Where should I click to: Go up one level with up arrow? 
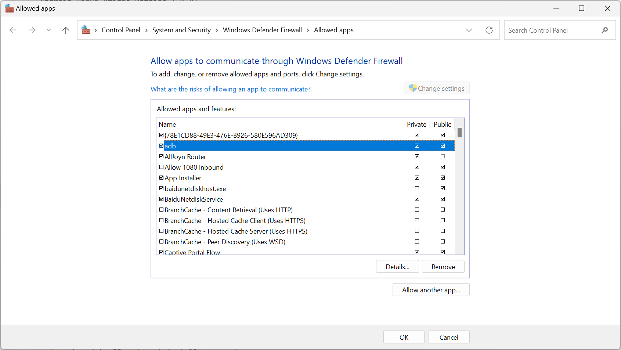coord(66,30)
